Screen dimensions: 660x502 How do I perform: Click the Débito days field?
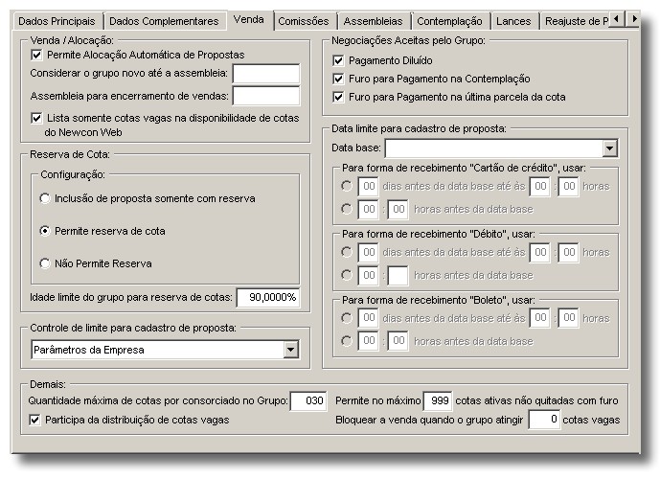pyautogui.click(x=368, y=253)
